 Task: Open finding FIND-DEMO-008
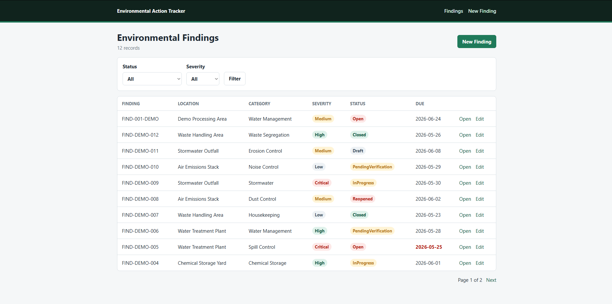coord(465,199)
